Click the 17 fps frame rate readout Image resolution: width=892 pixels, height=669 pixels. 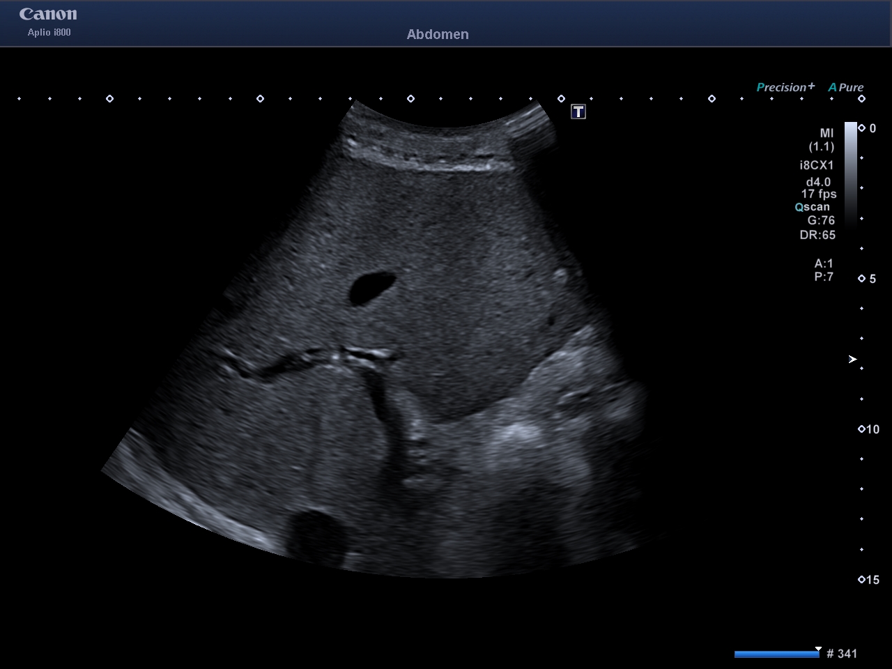[819, 194]
